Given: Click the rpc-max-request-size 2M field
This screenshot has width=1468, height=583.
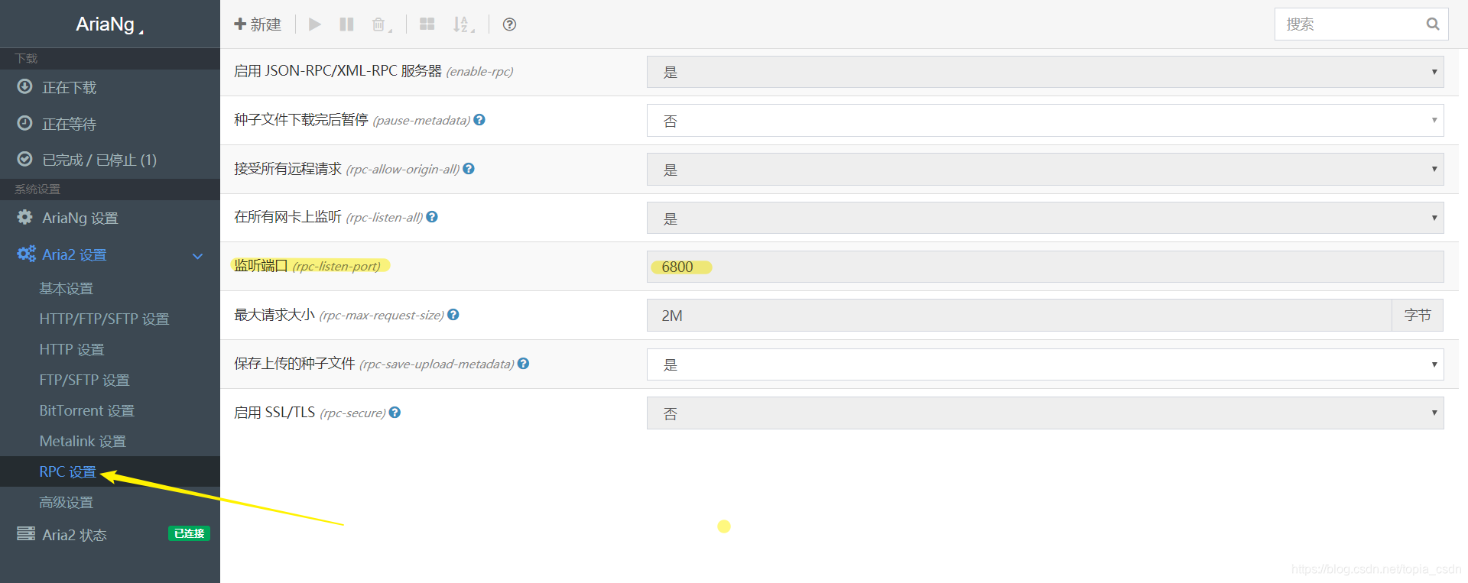Looking at the screenshot, I should pos(1019,316).
